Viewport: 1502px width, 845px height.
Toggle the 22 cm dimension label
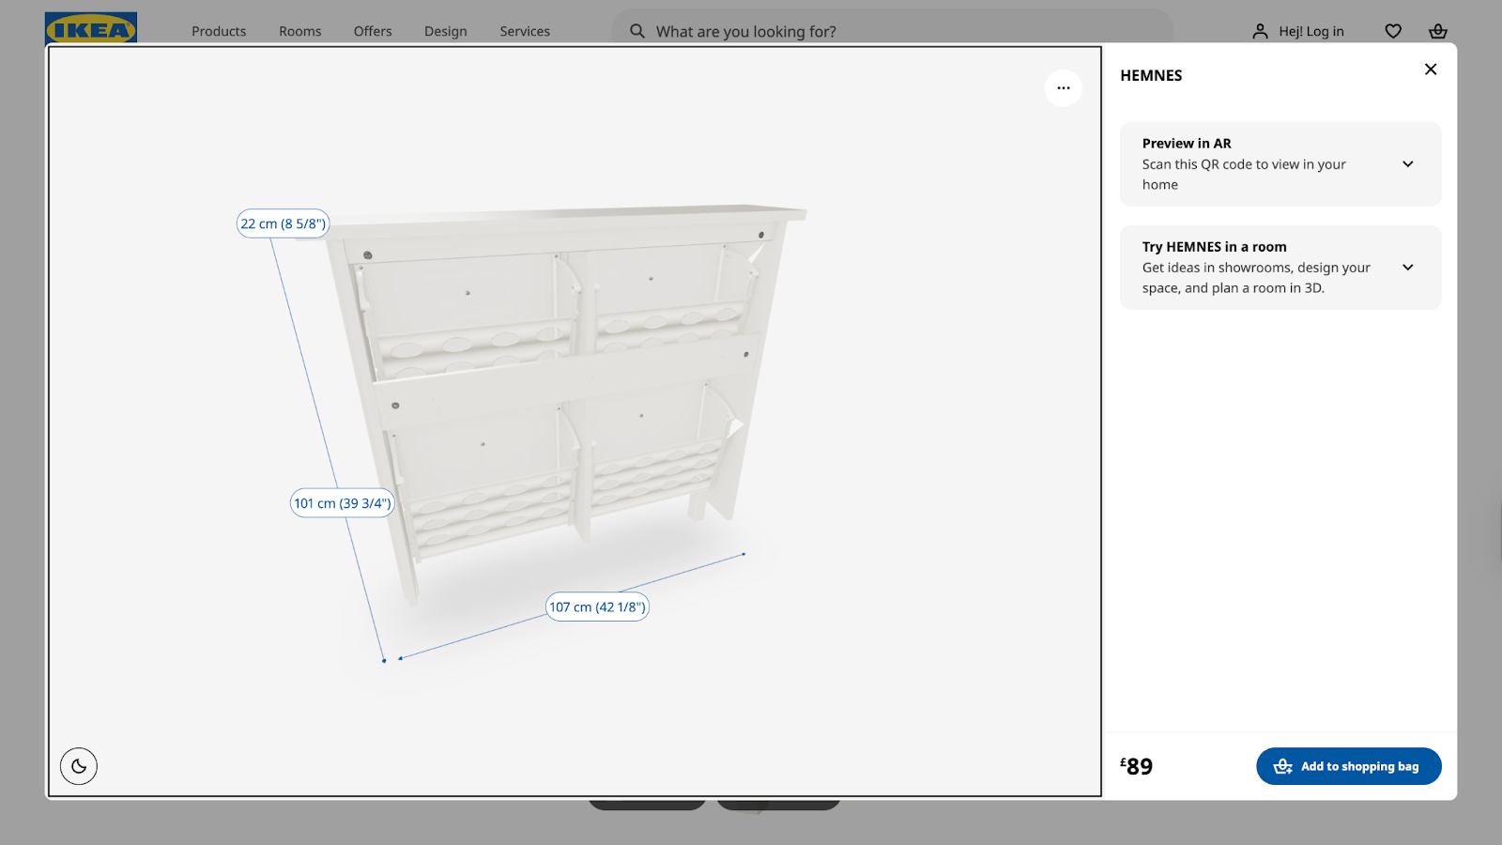coord(283,223)
